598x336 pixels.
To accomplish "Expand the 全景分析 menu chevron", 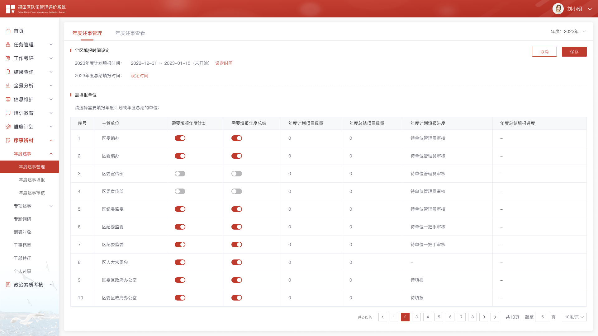I will click(51, 86).
